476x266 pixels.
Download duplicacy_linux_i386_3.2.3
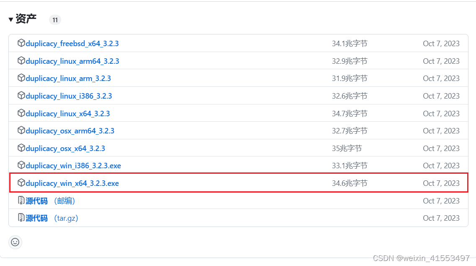[x=69, y=96]
